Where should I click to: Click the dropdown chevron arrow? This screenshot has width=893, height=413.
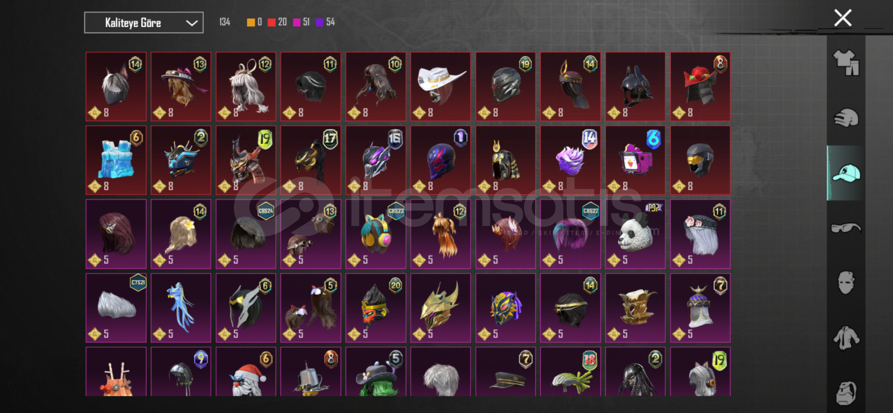tap(191, 23)
